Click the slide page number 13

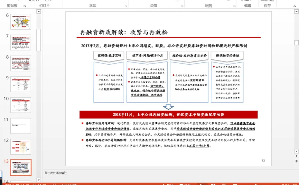coord(263,160)
